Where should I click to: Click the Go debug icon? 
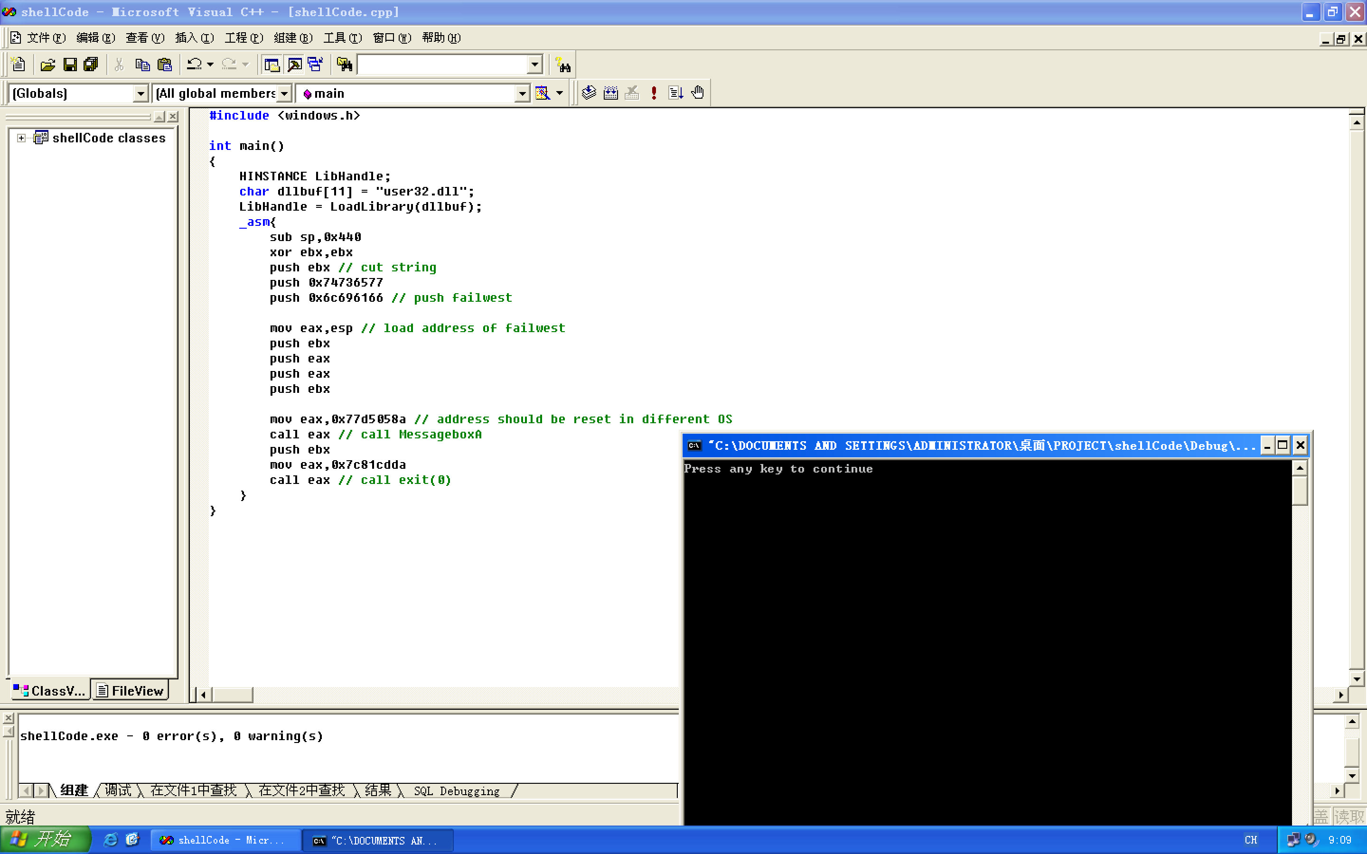point(675,93)
